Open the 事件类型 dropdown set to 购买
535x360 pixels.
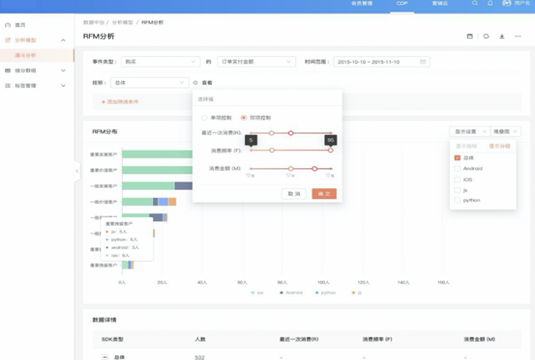[161, 62]
